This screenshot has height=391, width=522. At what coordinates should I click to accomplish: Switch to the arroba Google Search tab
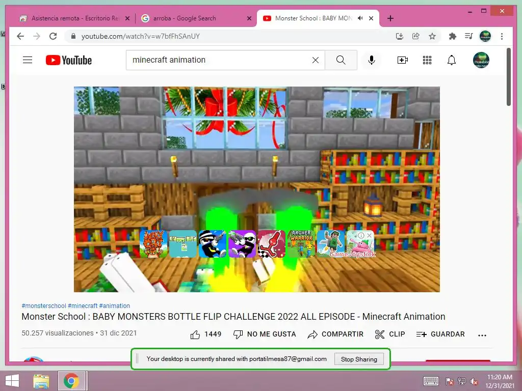(196, 18)
